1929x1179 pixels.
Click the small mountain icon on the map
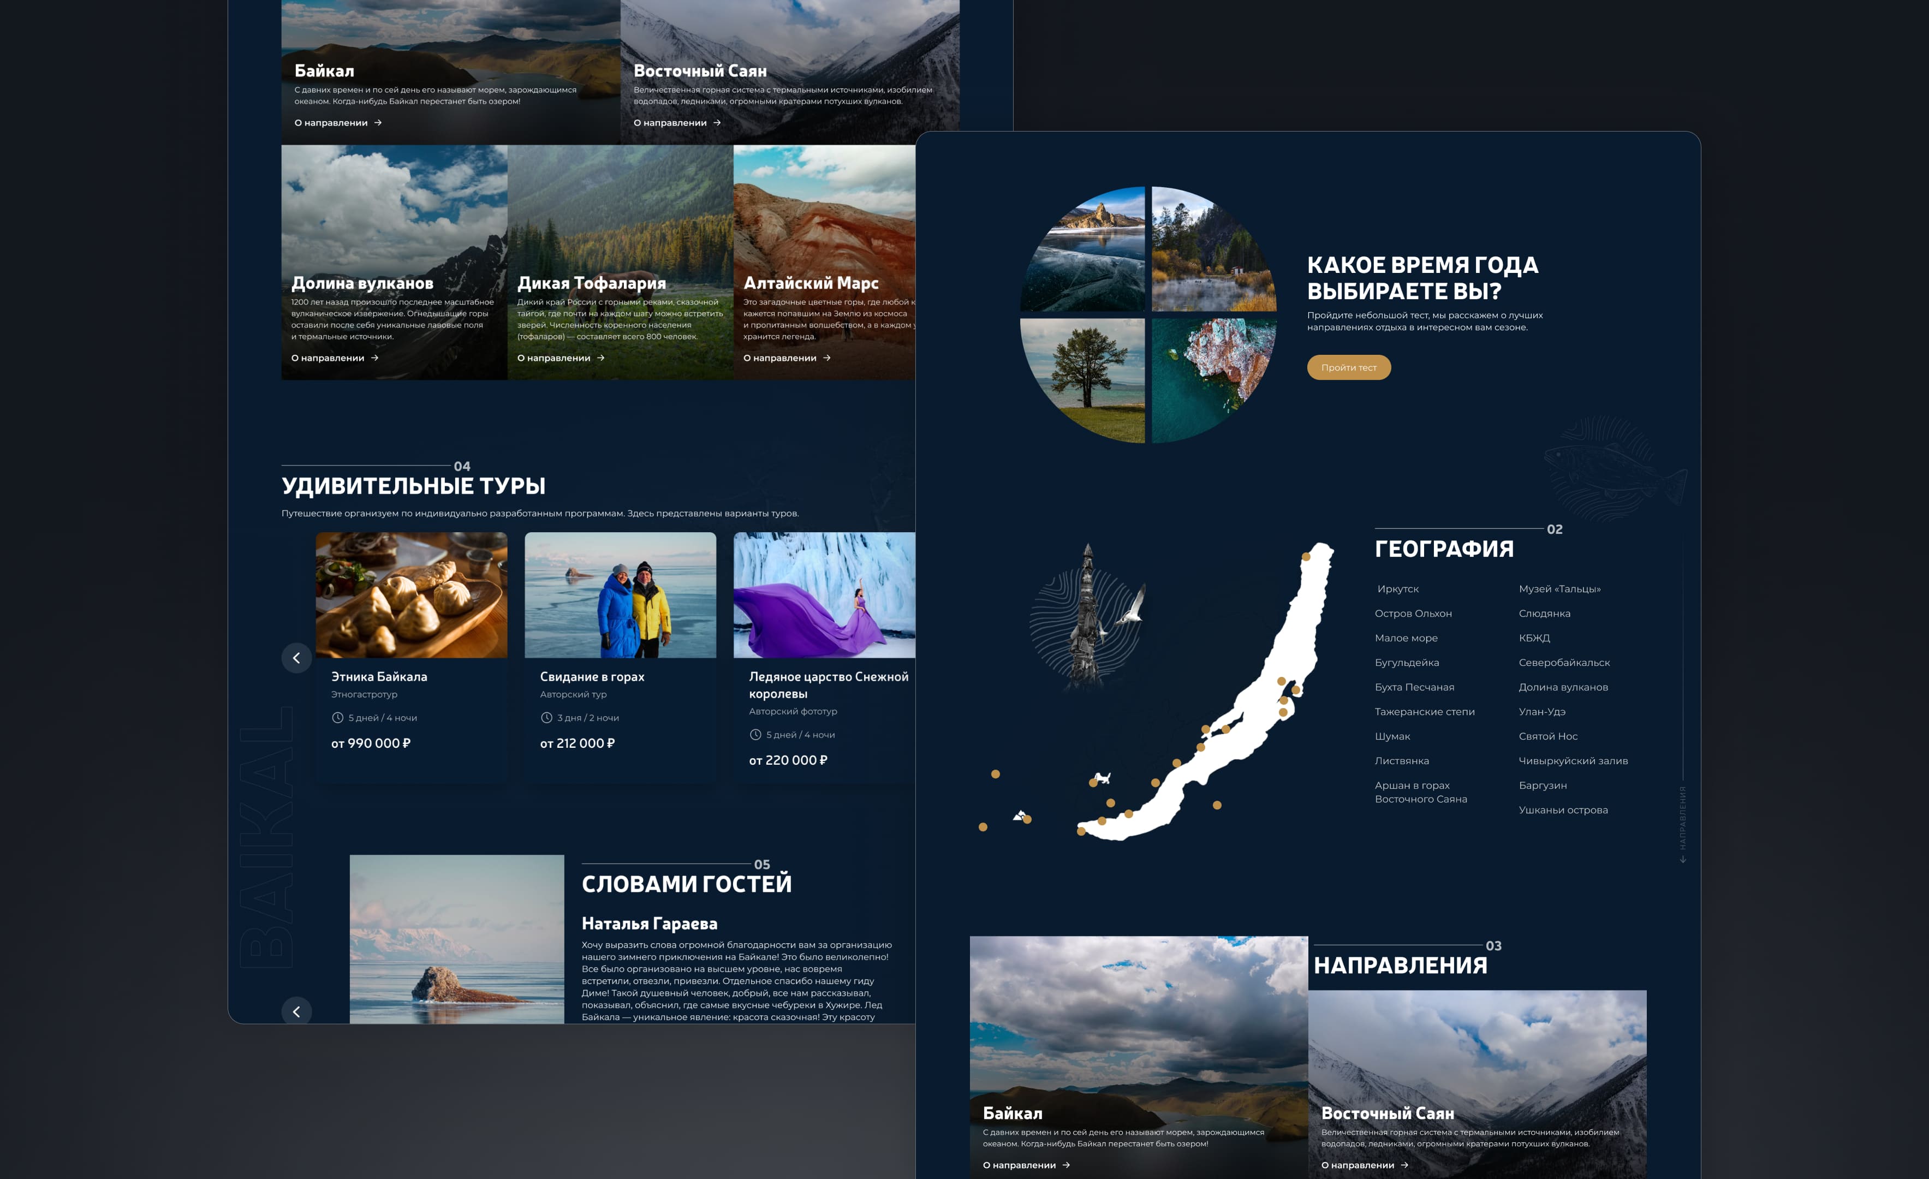pyautogui.click(x=1019, y=816)
